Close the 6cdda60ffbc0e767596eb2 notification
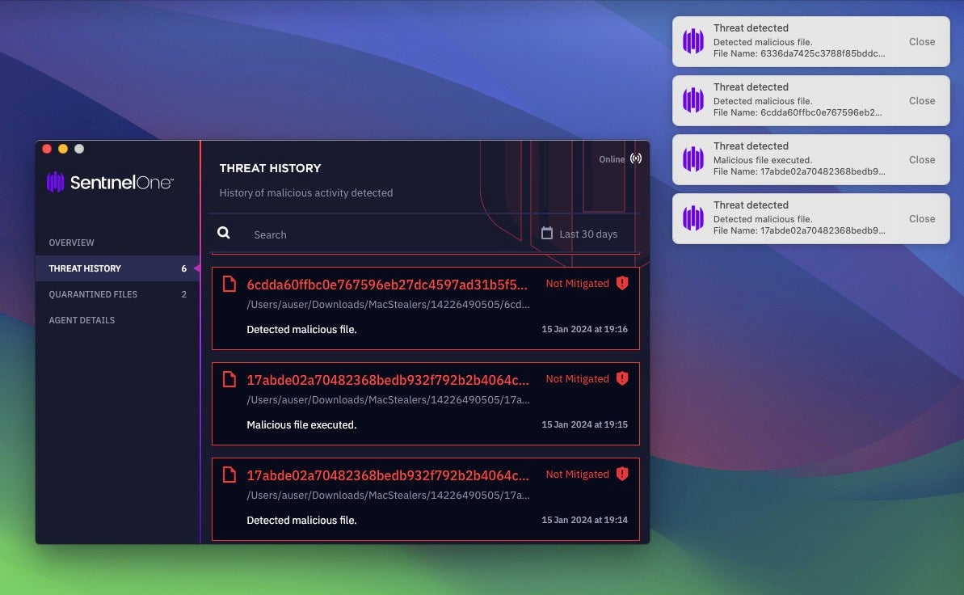 tap(921, 101)
